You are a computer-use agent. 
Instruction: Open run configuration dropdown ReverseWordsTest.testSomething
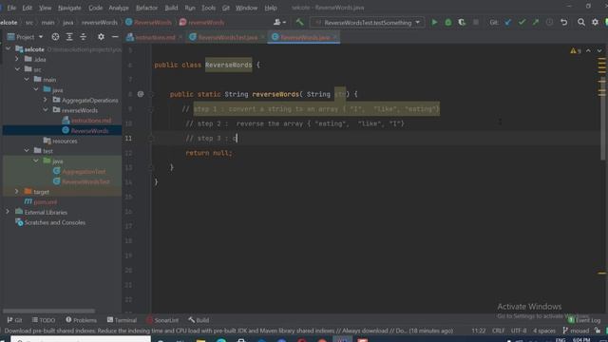pos(368,23)
